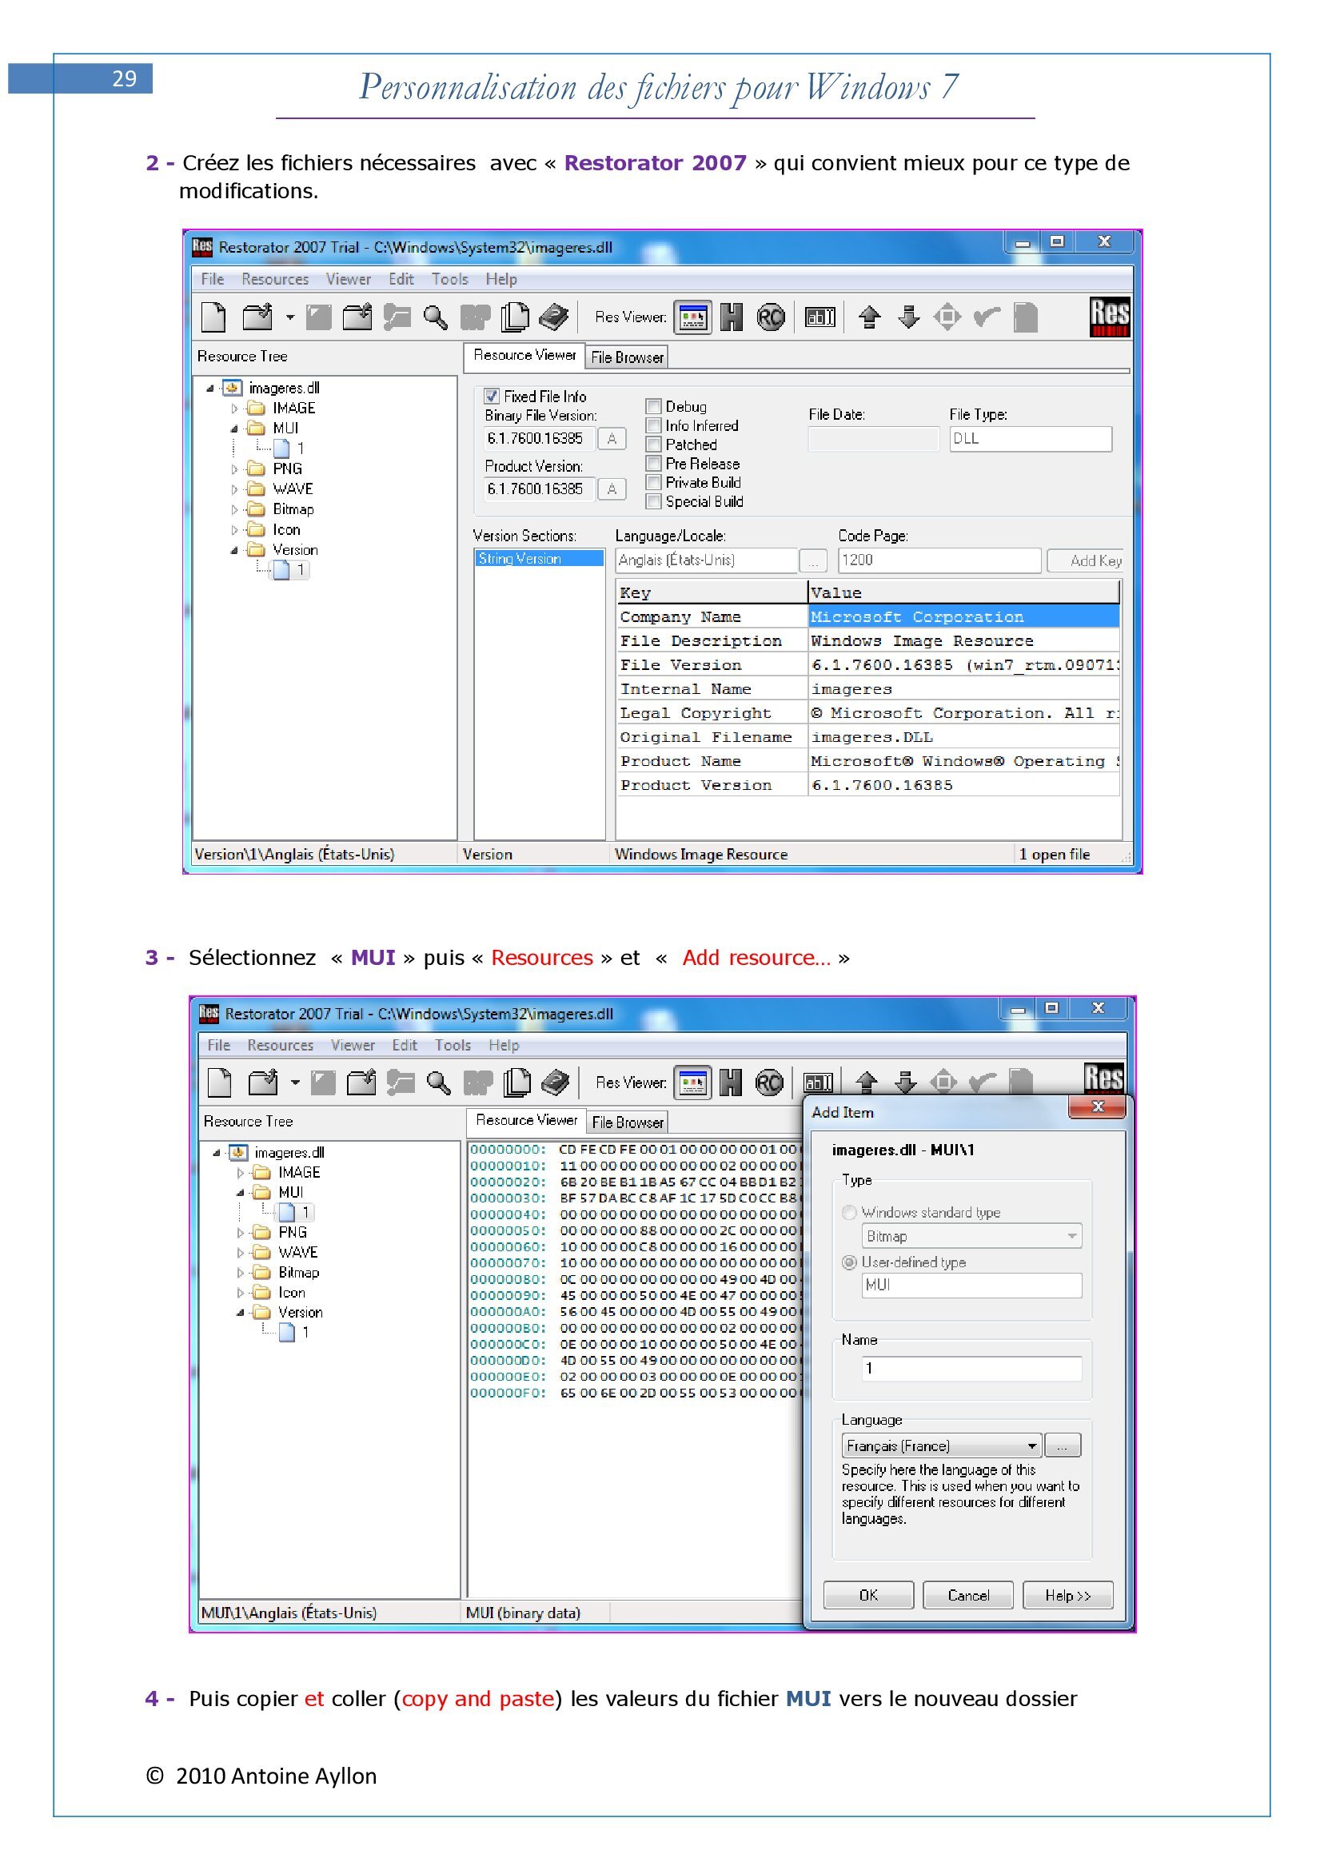Click the Save As folder icon in the upper toolbar
This screenshot has height=1870, width=1324.
click(x=358, y=317)
